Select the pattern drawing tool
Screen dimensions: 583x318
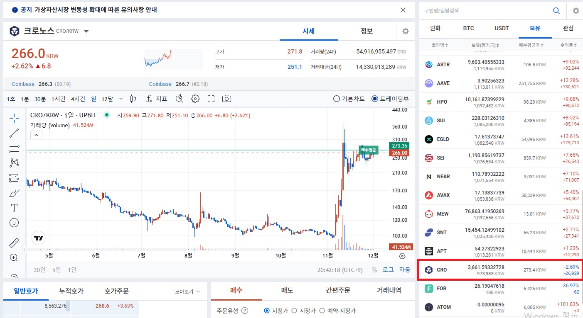(14, 163)
